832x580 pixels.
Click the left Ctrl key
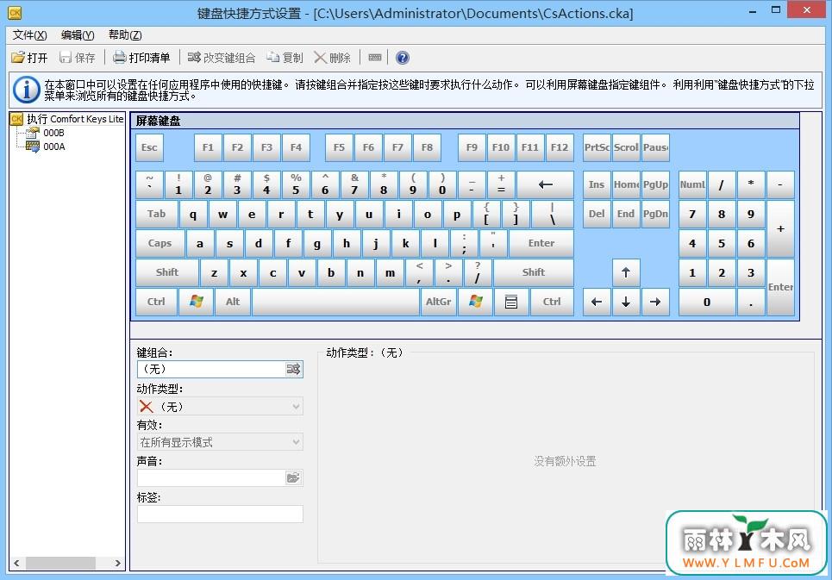point(156,302)
